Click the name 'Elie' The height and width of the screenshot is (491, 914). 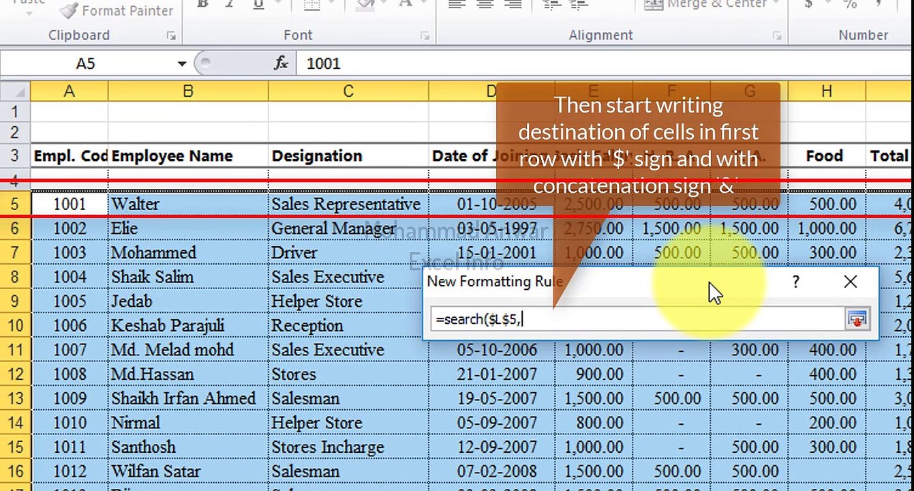124,228
